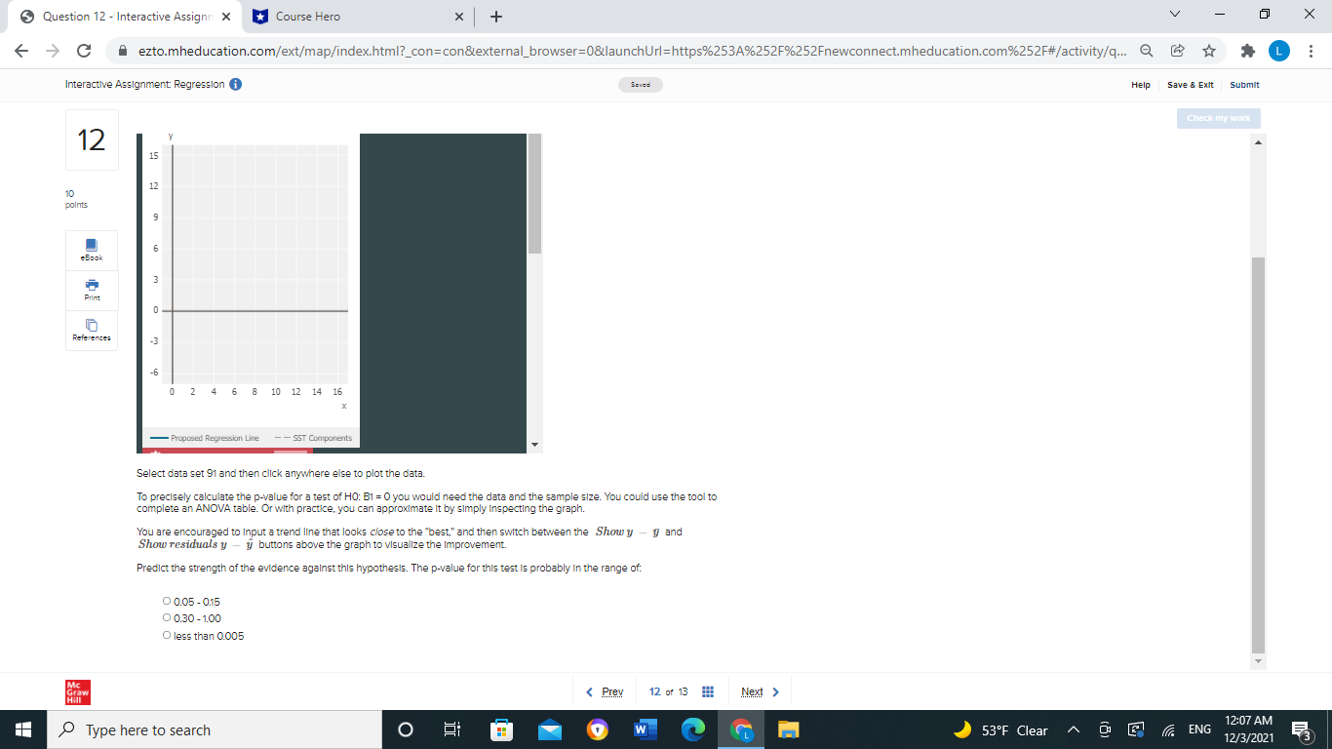Click inside the browser address bar

tap(585, 50)
